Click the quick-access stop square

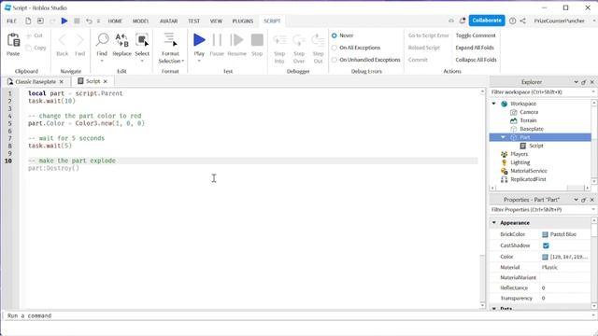pyautogui.click(x=77, y=21)
